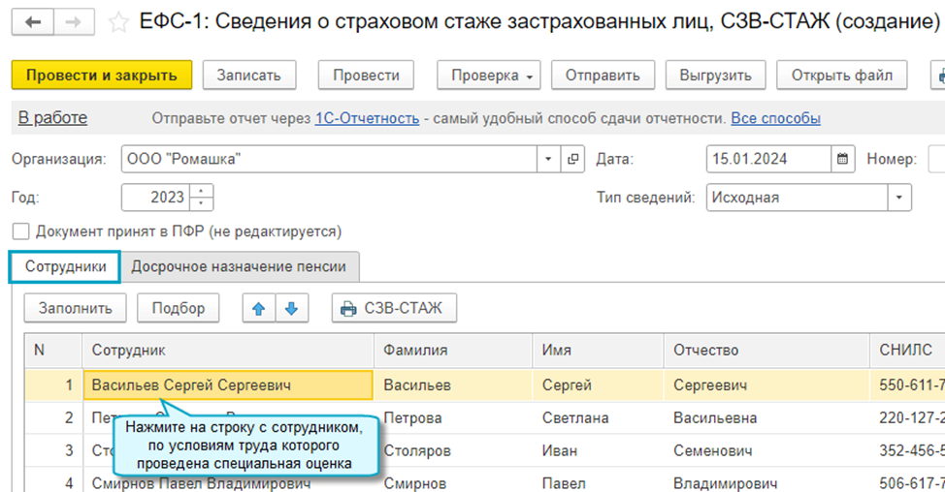Toggle 'Документ принят в ПФР' checkbox
The image size is (945, 492).
pyautogui.click(x=21, y=232)
